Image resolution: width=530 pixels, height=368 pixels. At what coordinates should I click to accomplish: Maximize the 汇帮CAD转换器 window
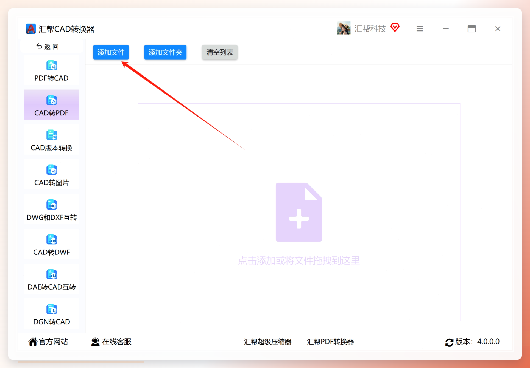(x=472, y=29)
